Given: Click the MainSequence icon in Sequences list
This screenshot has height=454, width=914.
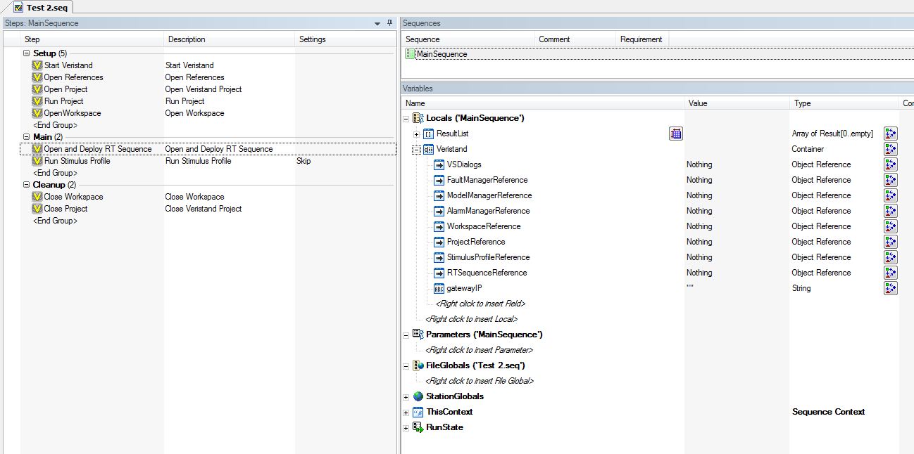Looking at the screenshot, I should 410,54.
